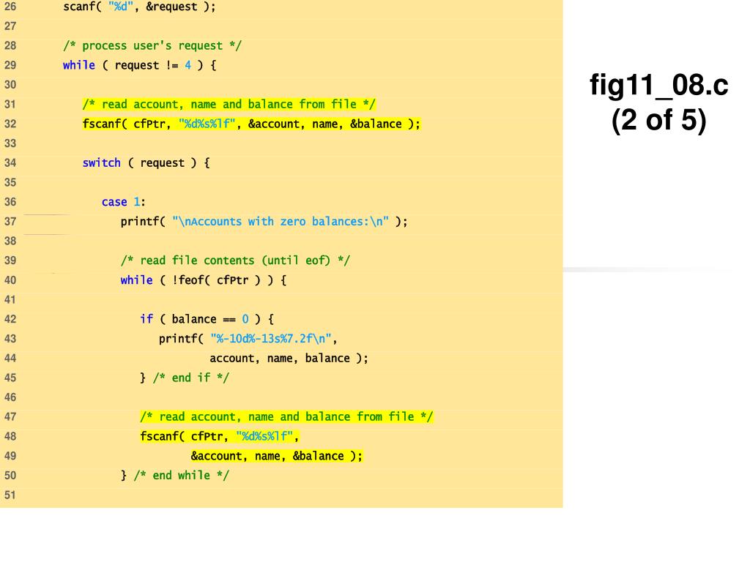
Task: Click the printf format string on line 43
Action: pos(271,339)
